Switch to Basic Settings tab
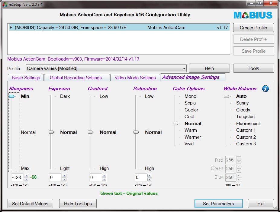Image resolution: width=280 pixels, height=212 pixels. pos(26,78)
